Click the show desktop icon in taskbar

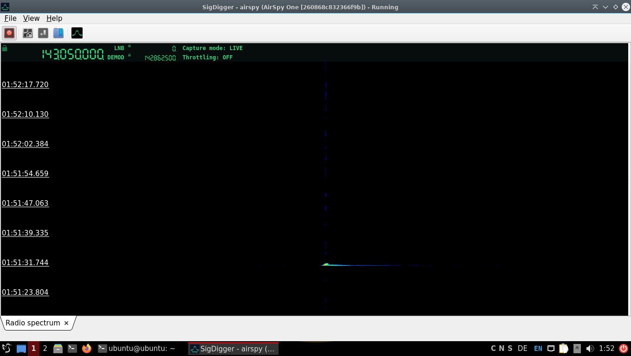click(x=21, y=349)
